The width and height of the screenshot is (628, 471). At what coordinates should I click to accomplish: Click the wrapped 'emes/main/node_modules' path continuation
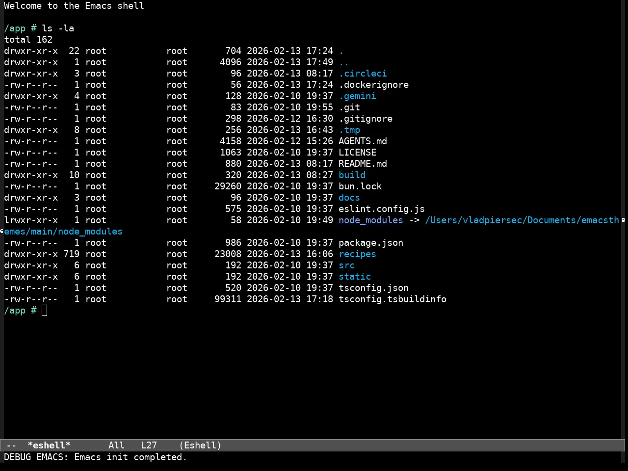click(63, 232)
